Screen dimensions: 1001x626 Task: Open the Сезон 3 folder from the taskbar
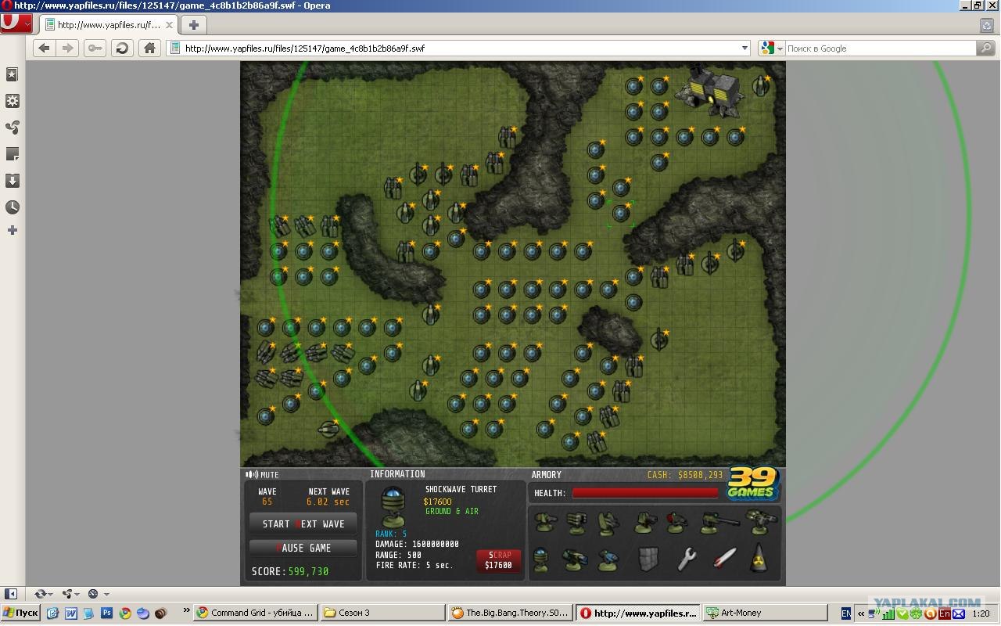tap(382, 613)
